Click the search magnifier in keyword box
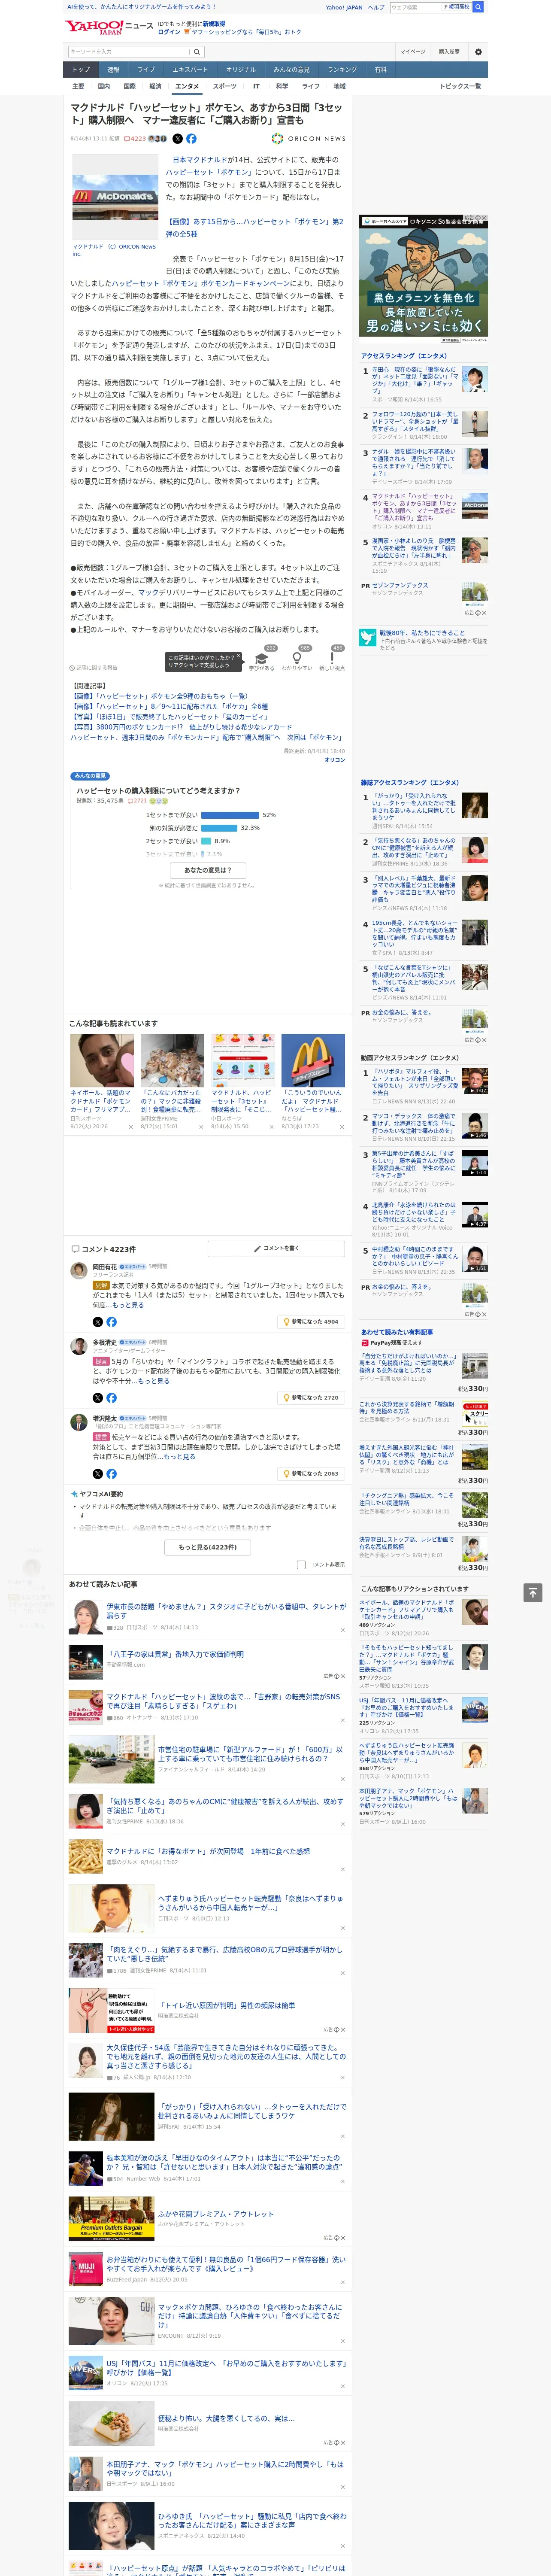This screenshot has width=551, height=2576. click(197, 51)
